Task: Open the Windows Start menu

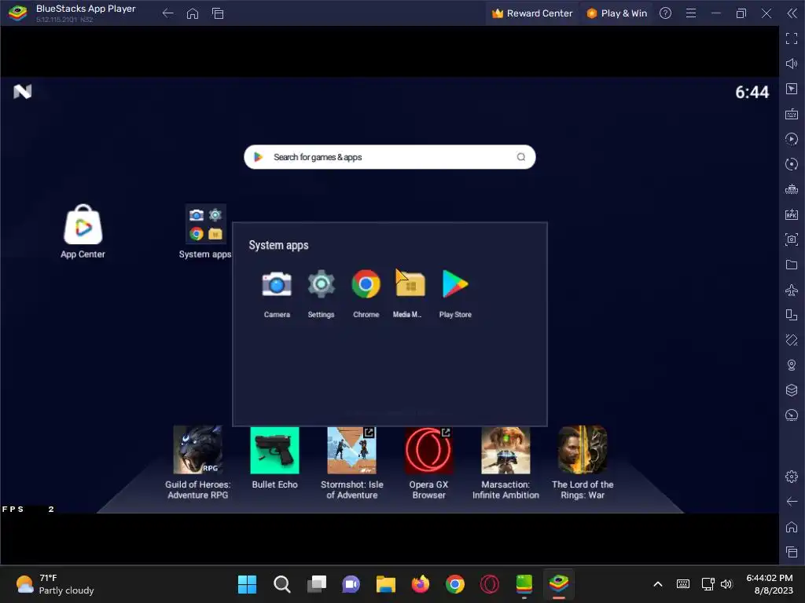Action: point(247,584)
